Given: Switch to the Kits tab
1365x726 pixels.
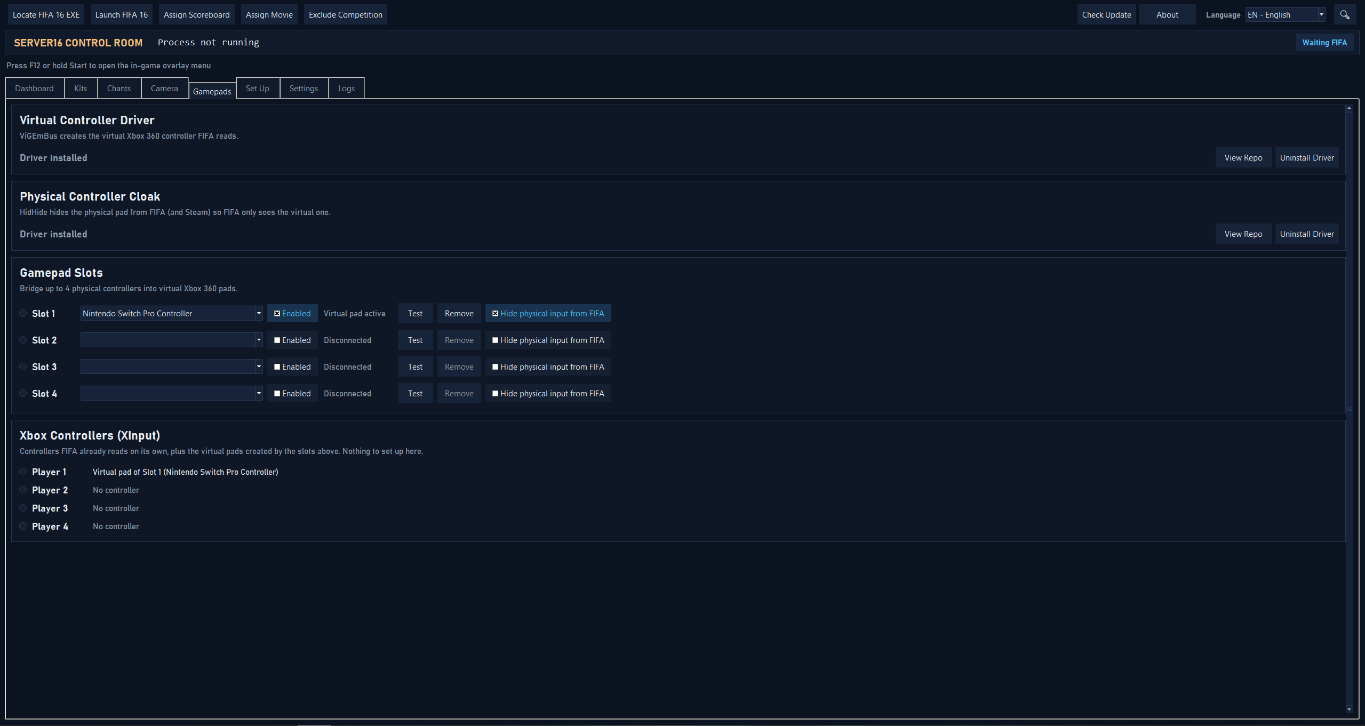Looking at the screenshot, I should [81, 89].
